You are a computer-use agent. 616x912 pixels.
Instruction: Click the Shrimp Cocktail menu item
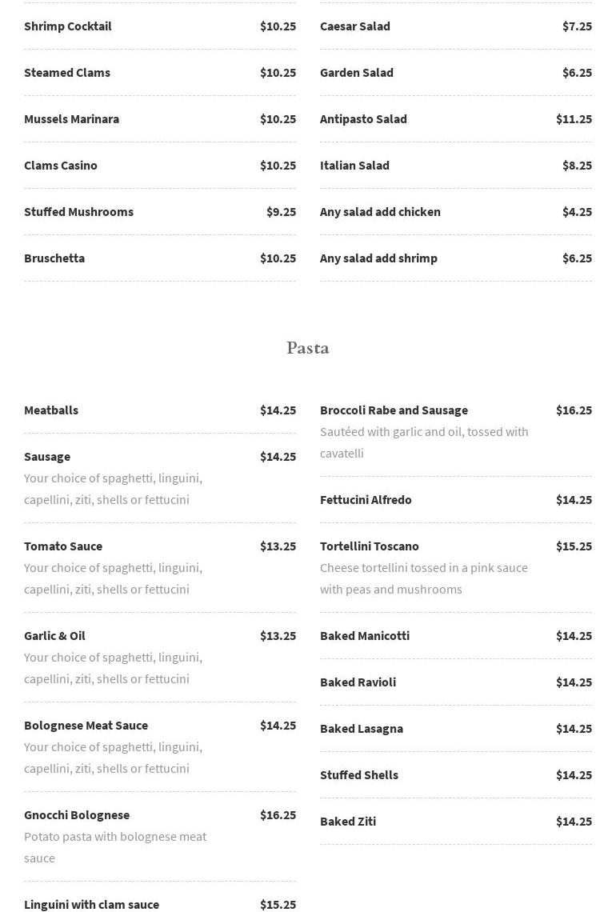pyautogui.click(x=68, y=26)
